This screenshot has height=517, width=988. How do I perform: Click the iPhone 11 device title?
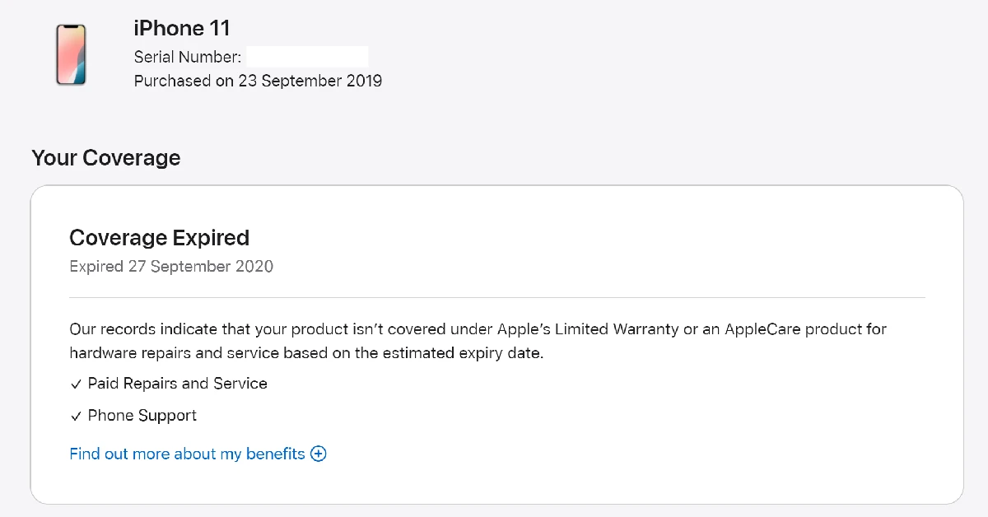pos(182,28)
